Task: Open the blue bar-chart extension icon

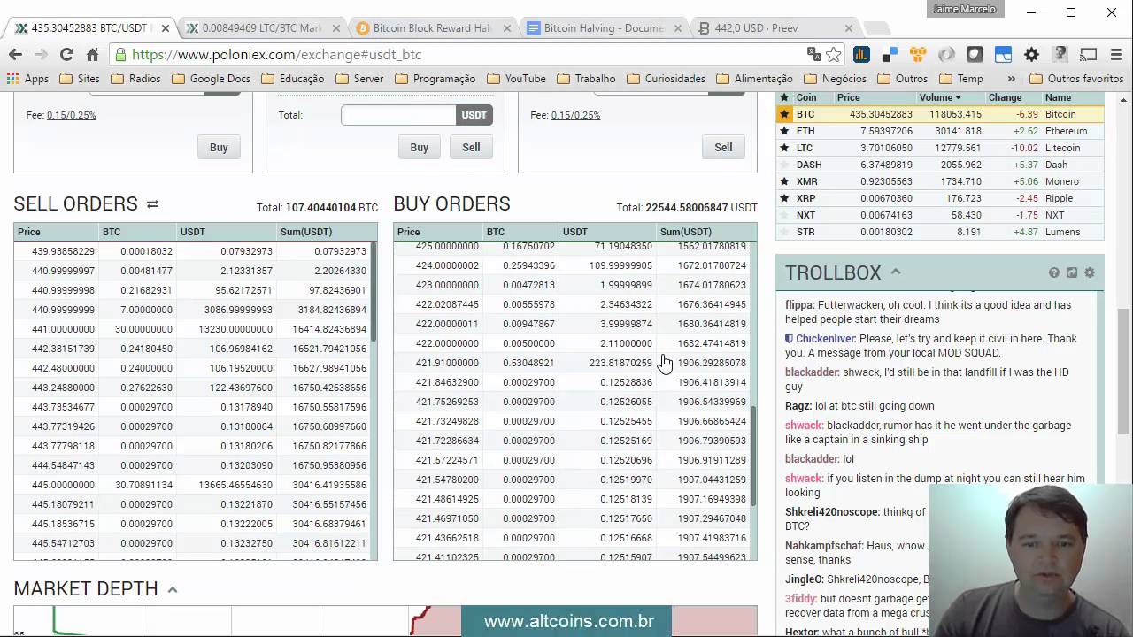Action: 861,54
